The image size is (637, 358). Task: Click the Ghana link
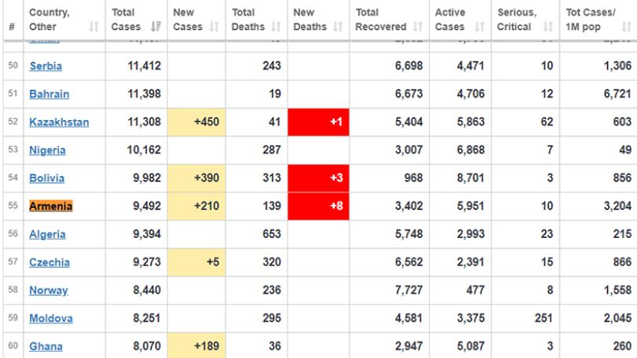point(46,346)
